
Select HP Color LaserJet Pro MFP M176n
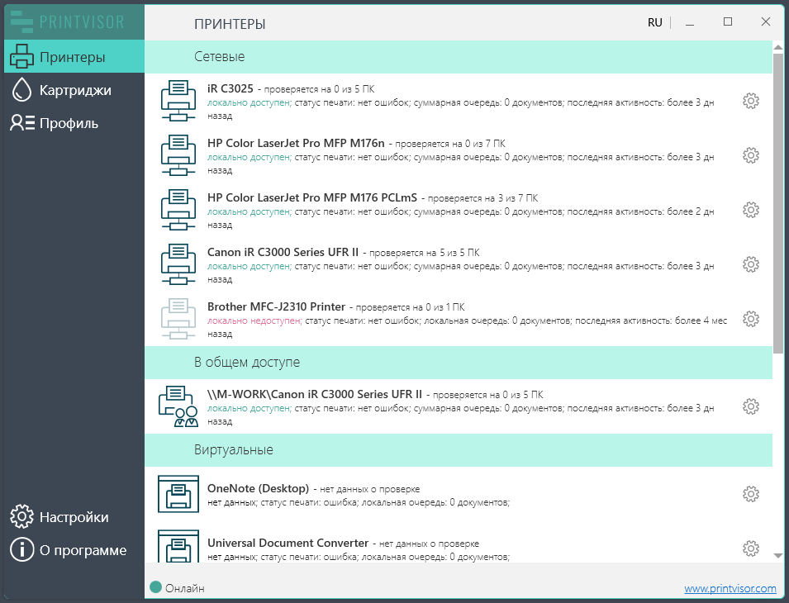[296, 144]
